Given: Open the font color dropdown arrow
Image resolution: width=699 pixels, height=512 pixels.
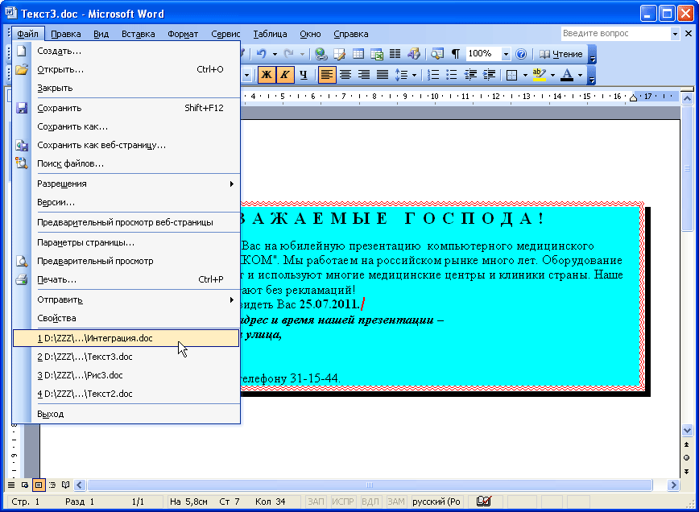Looking at the screenshot, I should [580, 75].
